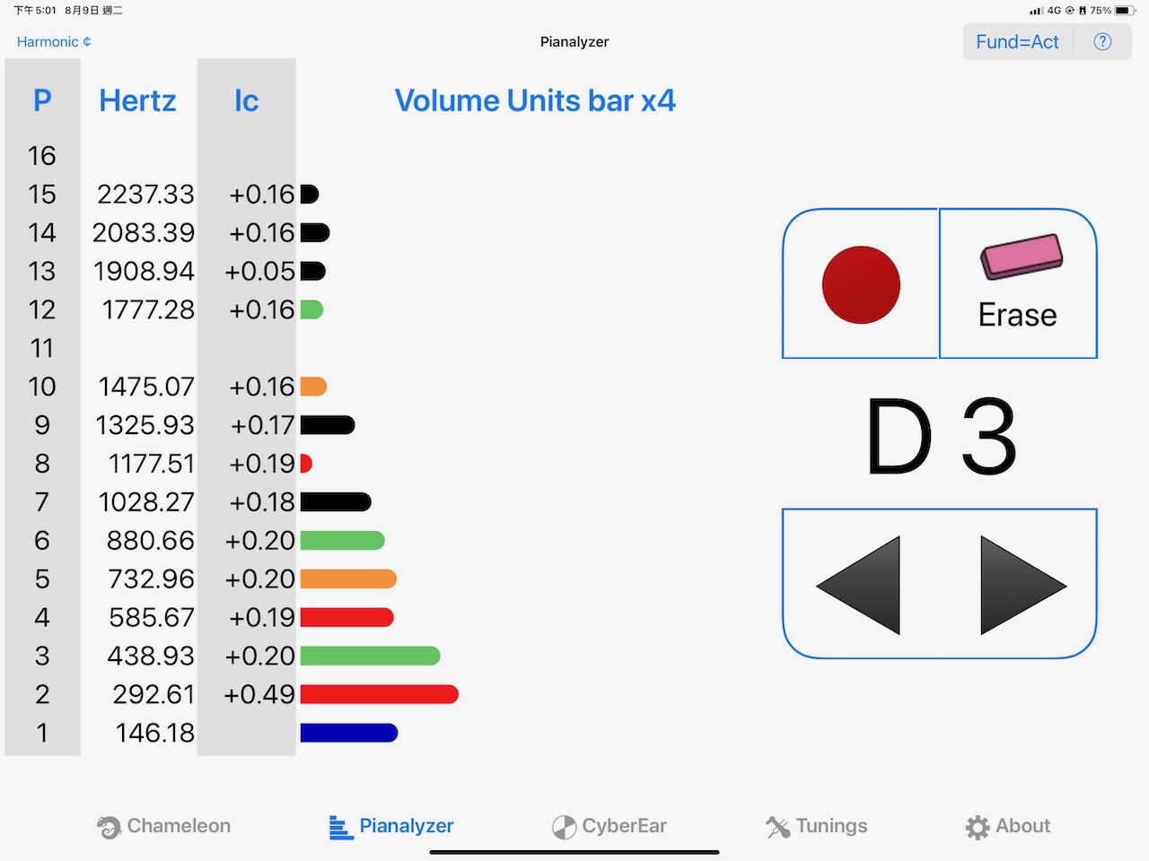Select the blue fundamental volume bar
The image size is (1149, 861).
coord(348,733)
